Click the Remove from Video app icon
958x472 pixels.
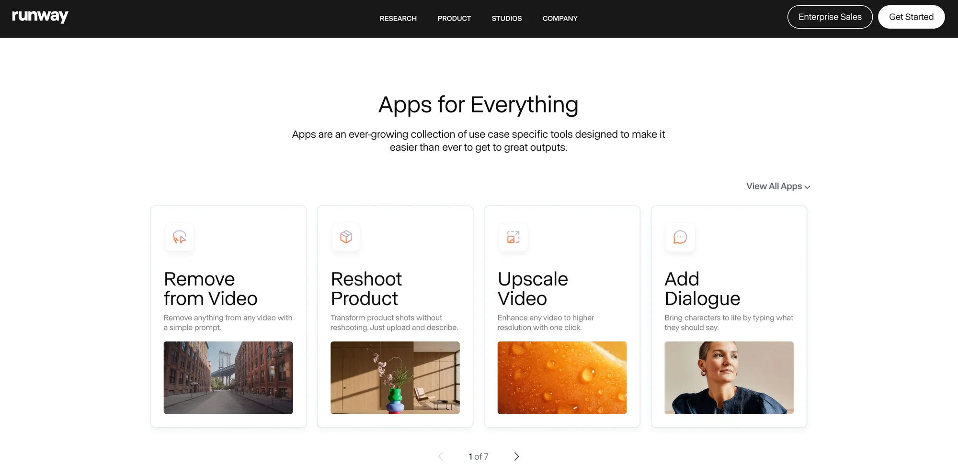click(180, 237)
